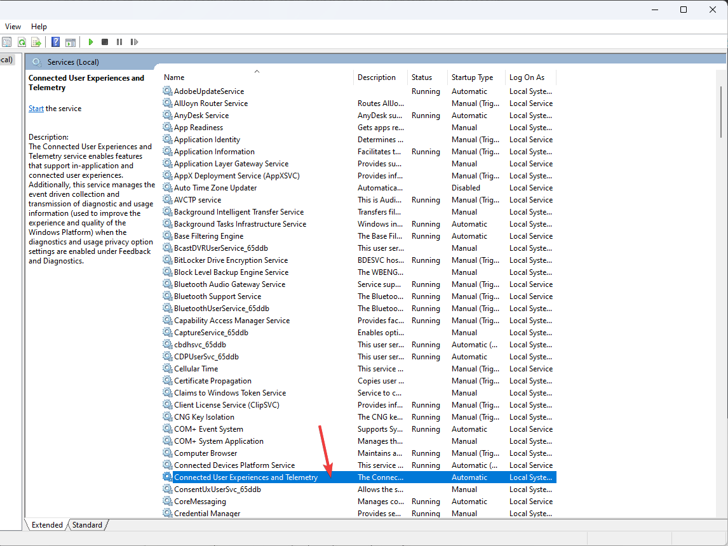Click the gear icon next to AnyDesk Service
This screenshot has height=546, width=728.
[x=168, y=115]
